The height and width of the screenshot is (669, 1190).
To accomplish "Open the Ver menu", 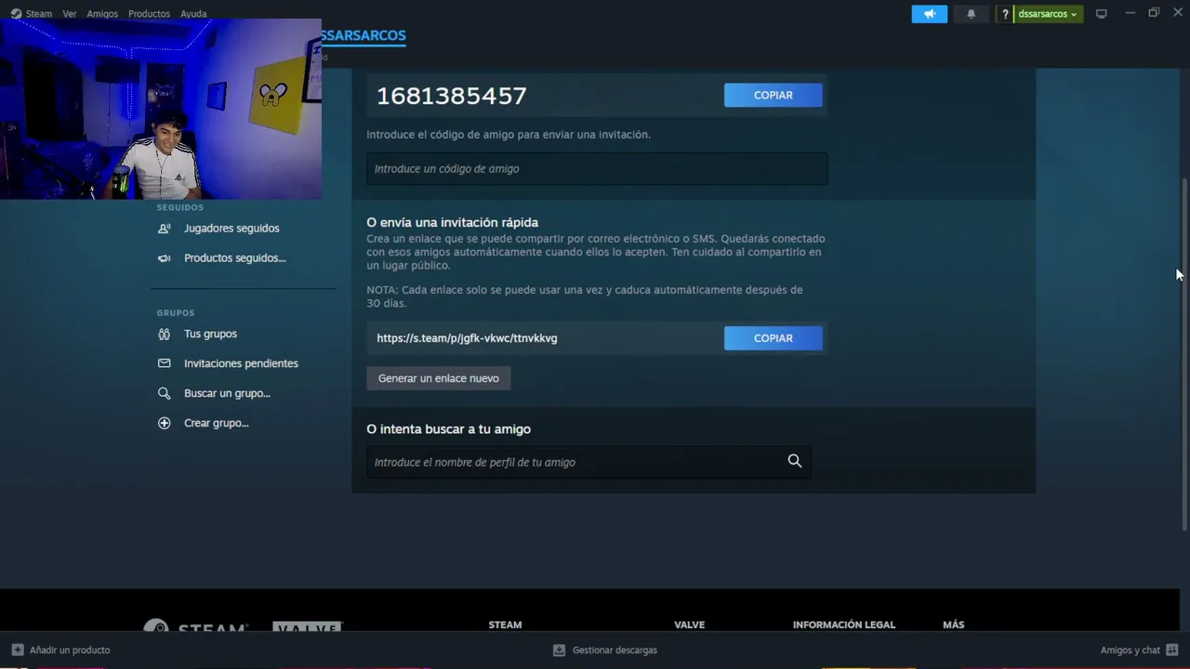I will (70, 14).
